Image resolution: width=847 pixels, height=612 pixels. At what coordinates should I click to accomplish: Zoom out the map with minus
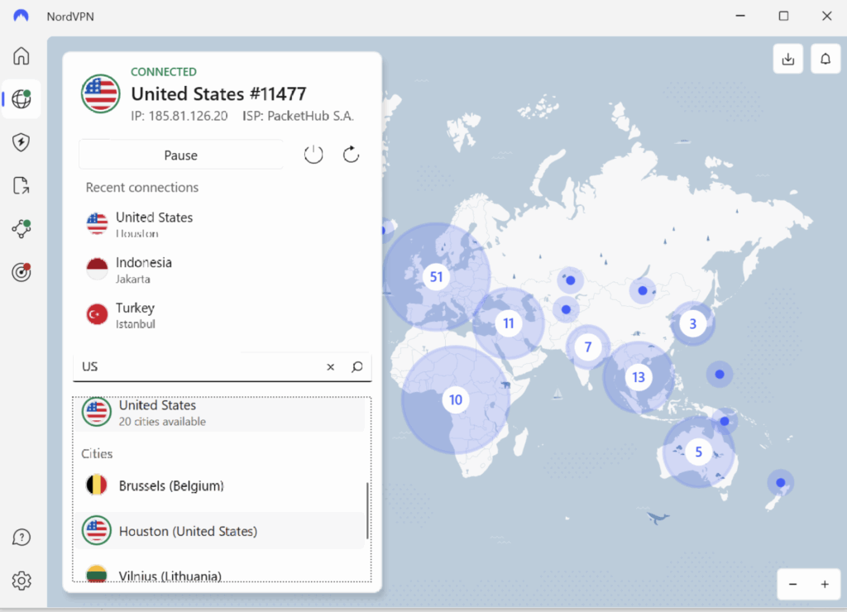792,585
